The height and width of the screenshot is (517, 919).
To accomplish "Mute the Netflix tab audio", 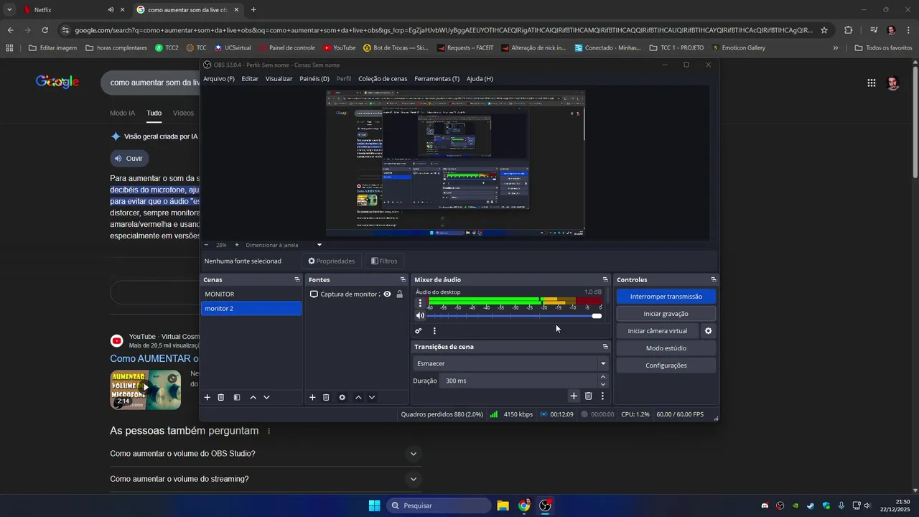I will coord(111,10).
